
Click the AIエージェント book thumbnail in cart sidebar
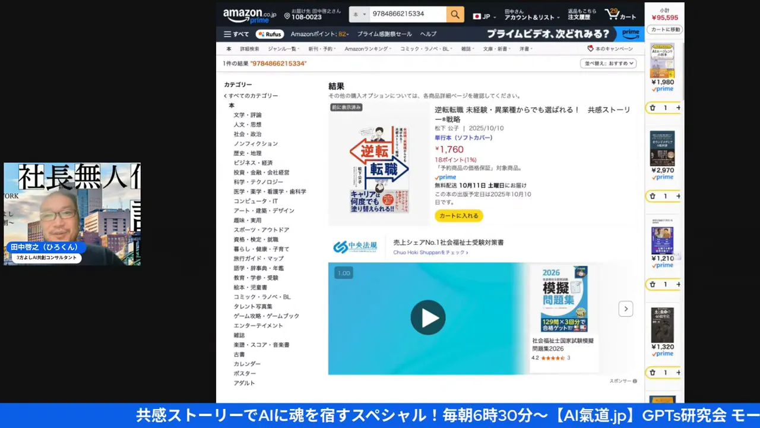click(x=662, y=60)
